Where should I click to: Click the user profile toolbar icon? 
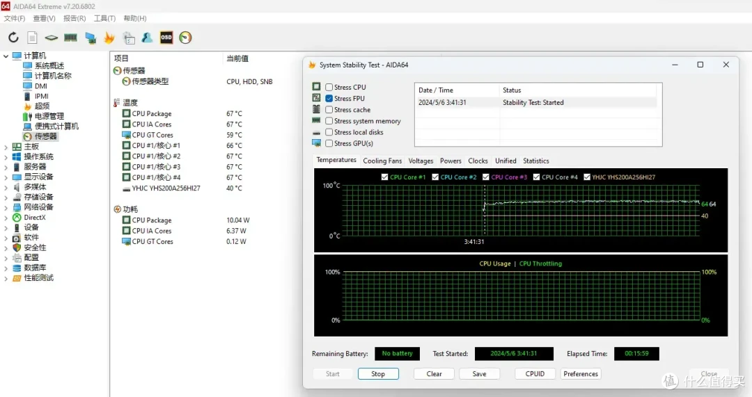coord(147,38)
